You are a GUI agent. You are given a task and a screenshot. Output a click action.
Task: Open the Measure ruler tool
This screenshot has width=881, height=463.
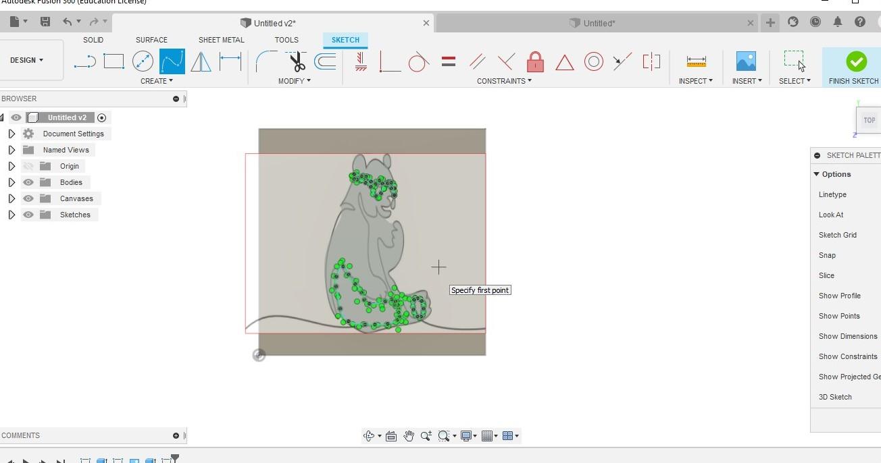tap(696, 62)
